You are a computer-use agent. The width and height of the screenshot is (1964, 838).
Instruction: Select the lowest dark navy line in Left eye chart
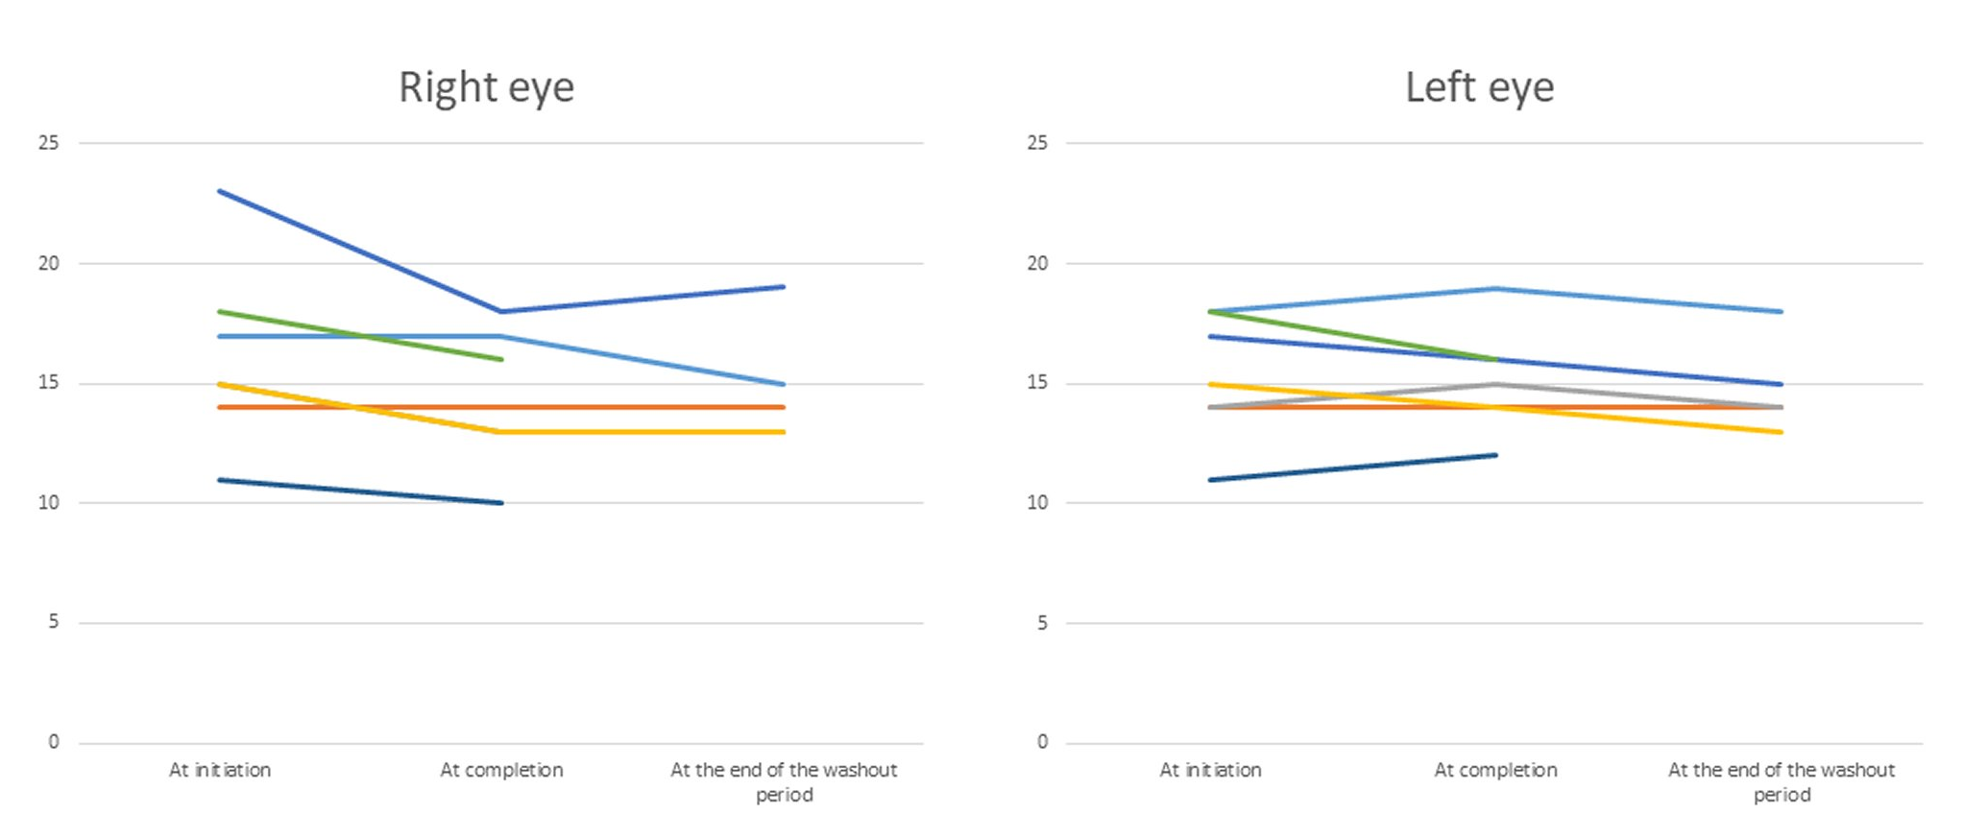(x=1352, y=467)
